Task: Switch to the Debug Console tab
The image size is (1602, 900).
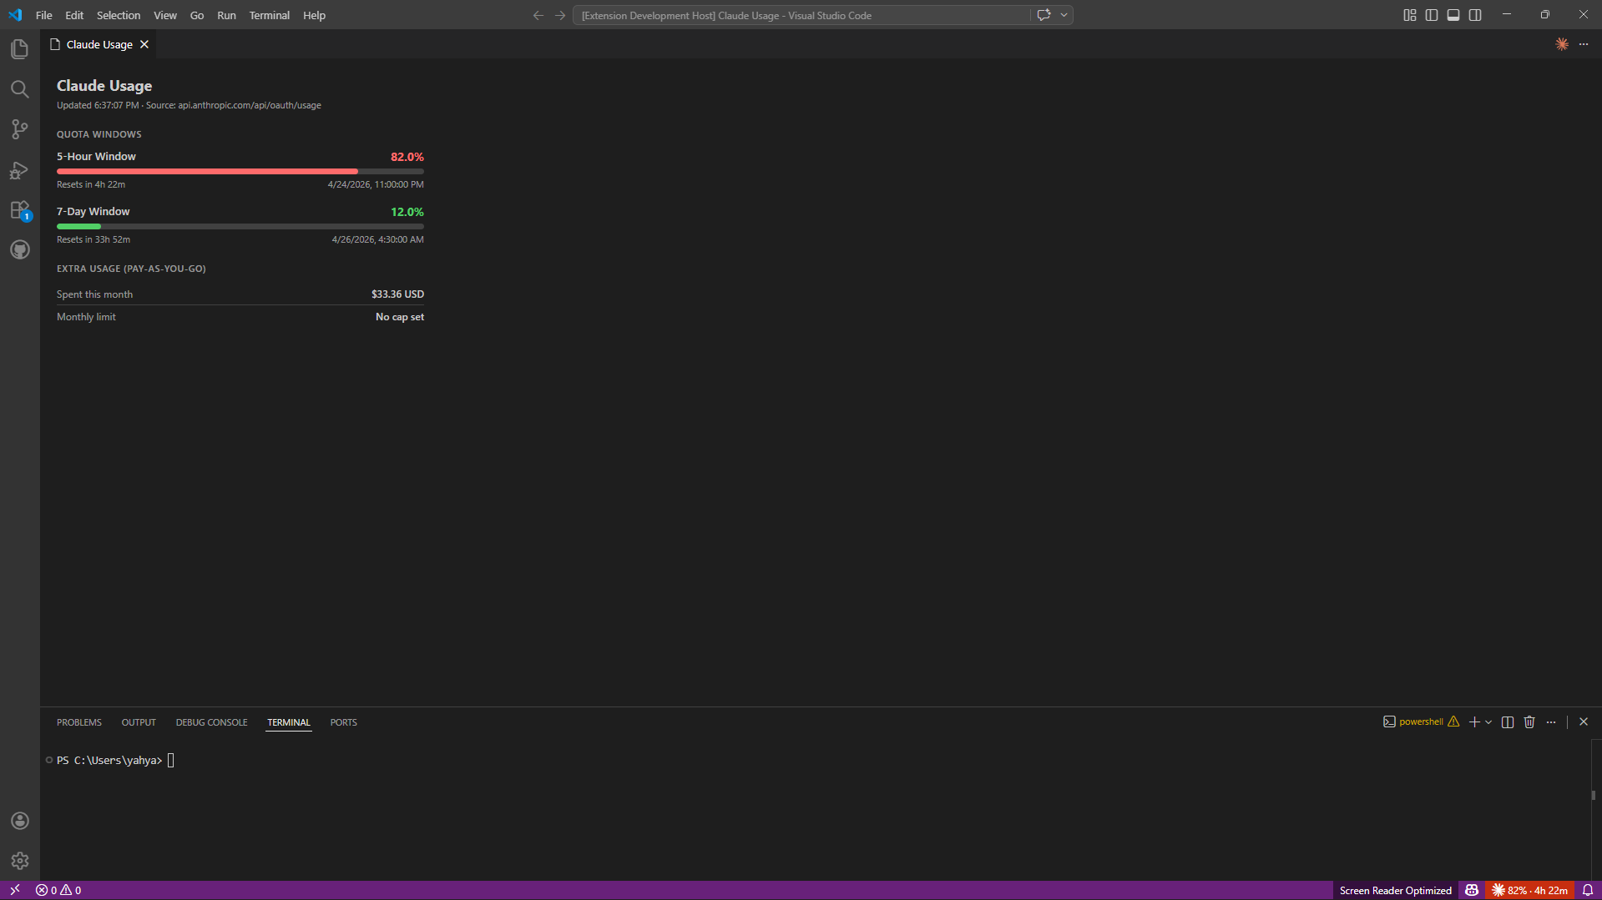Action: pos(211,722)
